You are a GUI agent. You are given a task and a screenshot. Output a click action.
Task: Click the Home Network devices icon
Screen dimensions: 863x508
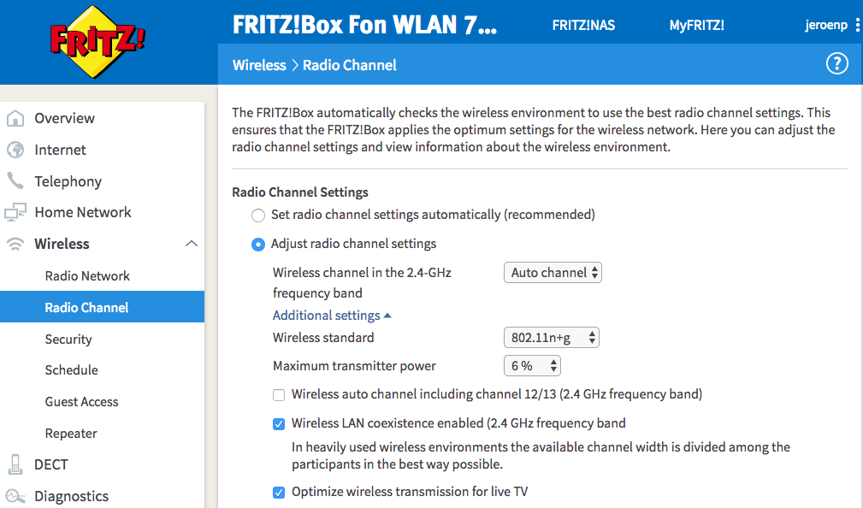click(15, 212)
